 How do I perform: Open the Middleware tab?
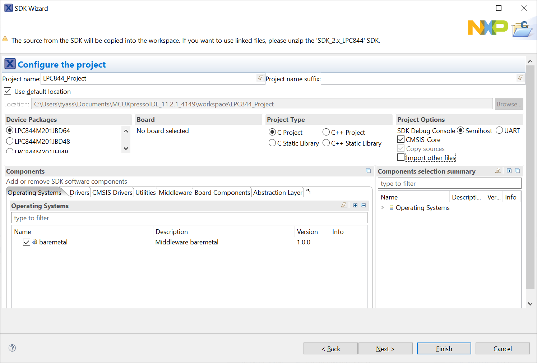tap(175, 193)
